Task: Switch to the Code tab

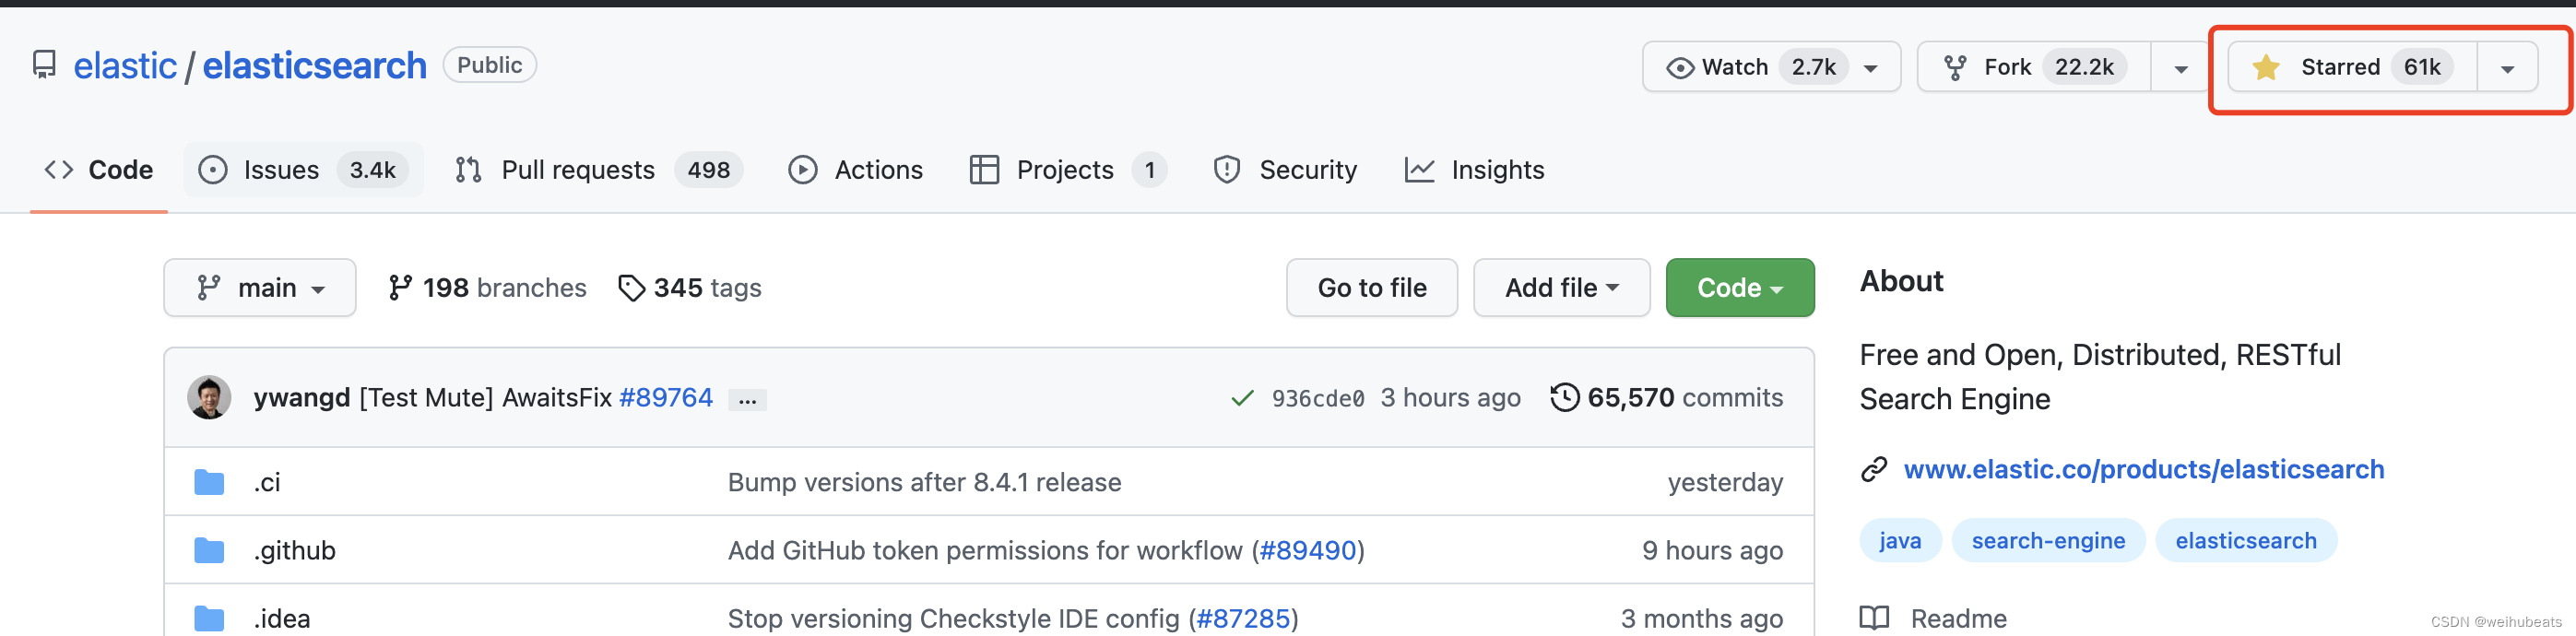Action: pyautogui.click(x=99, y=170)
